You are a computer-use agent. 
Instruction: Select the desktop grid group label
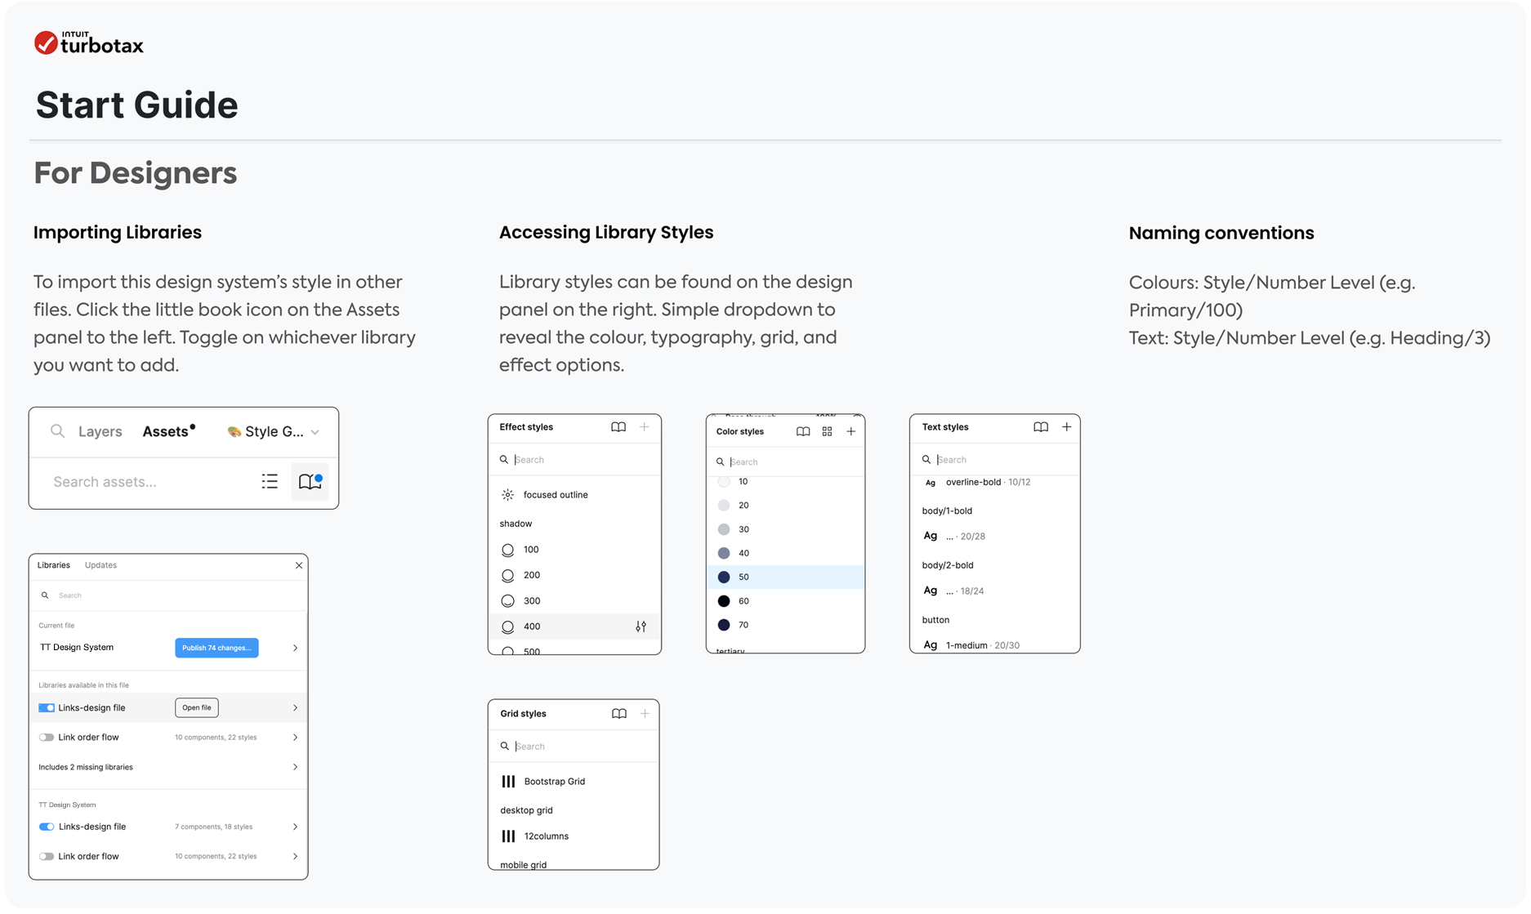point(526,810)
